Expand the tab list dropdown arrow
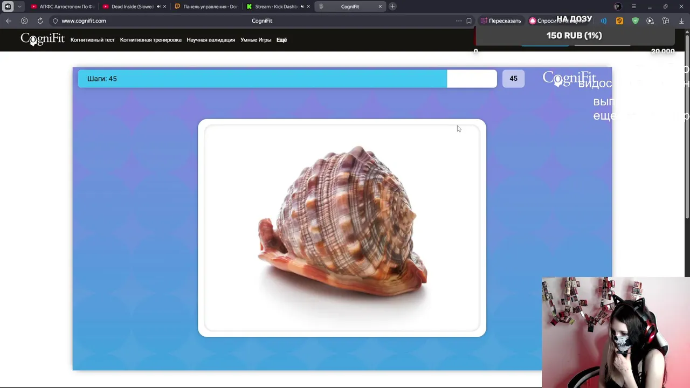The width and height of the screenshot is (690, 388). (x=19, y=6)
